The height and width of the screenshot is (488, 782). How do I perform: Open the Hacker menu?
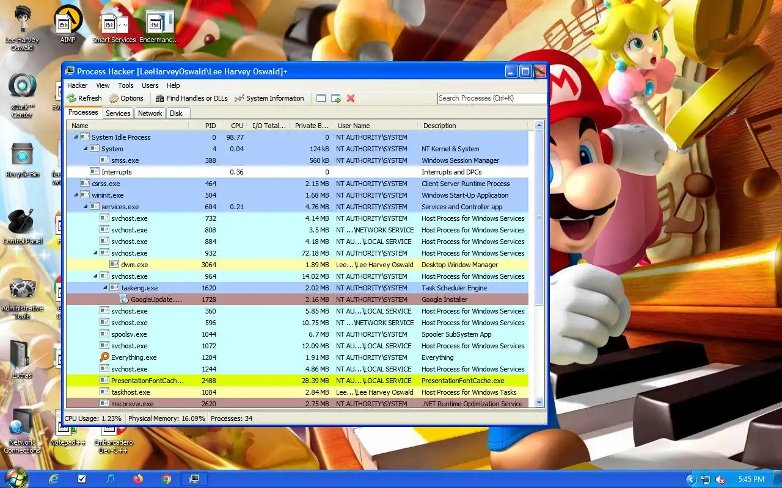pos(78,85)
